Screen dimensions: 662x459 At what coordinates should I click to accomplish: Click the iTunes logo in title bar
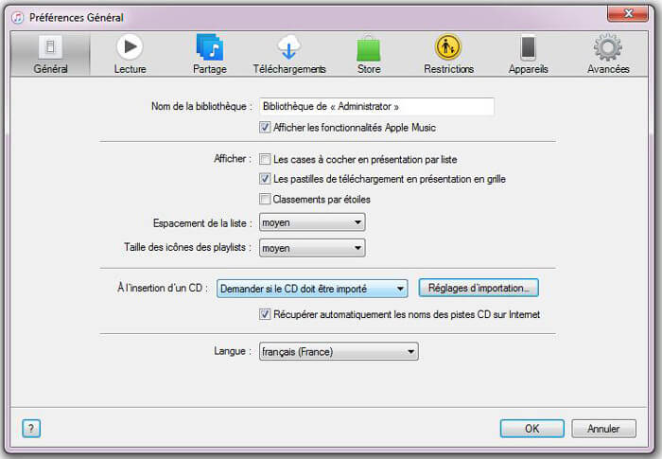pos(17,18)
